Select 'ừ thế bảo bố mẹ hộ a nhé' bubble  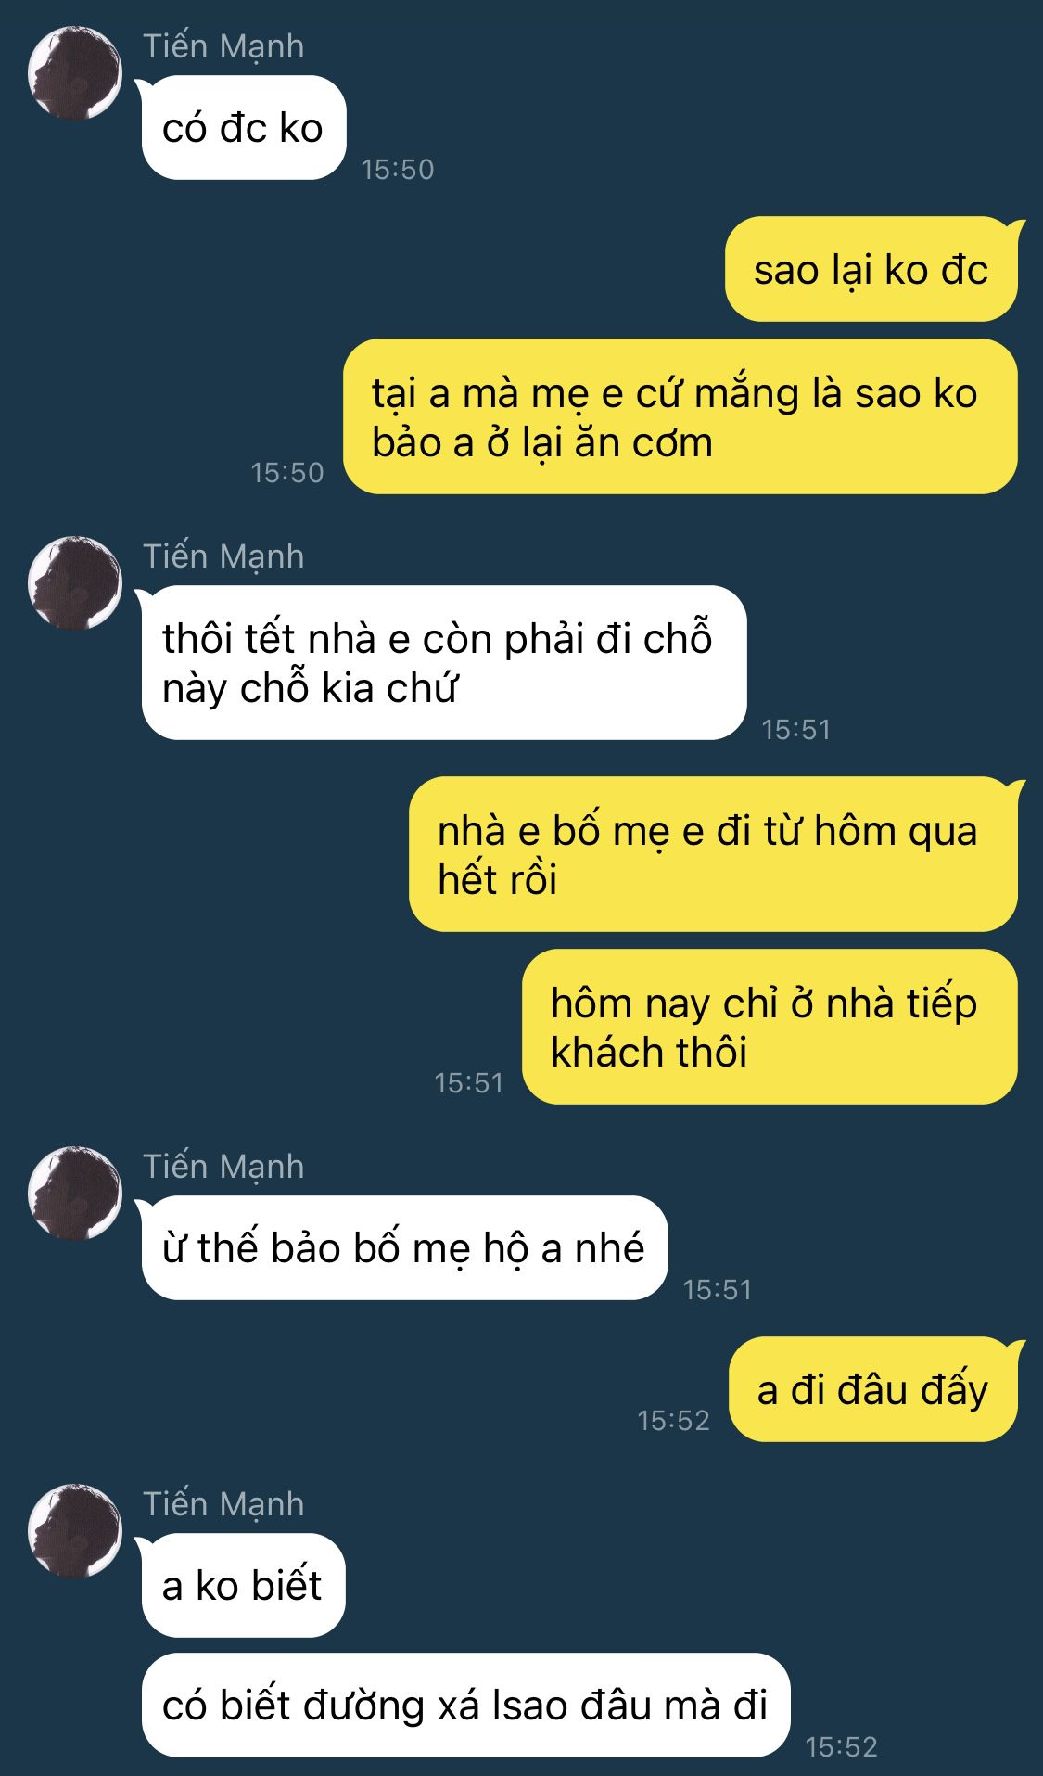coord(404,1248)
